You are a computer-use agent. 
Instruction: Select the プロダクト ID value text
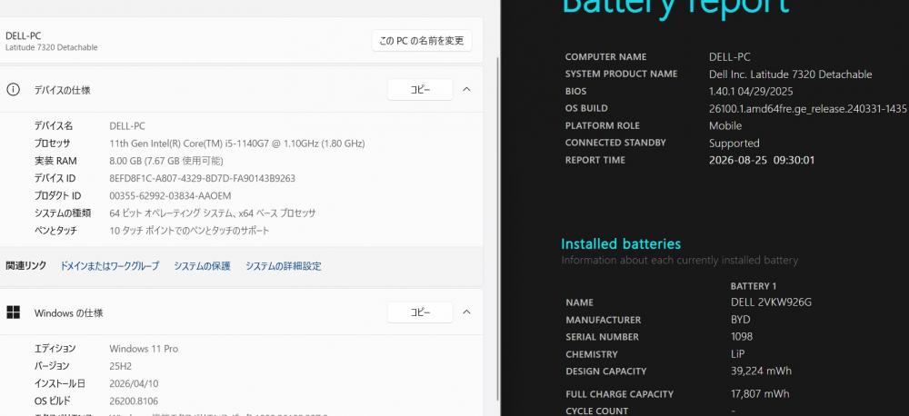coord(170,196)
